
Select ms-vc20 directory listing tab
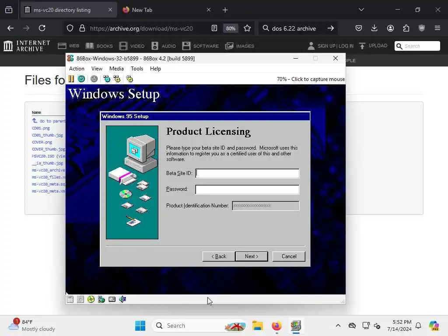click(69, 10)
